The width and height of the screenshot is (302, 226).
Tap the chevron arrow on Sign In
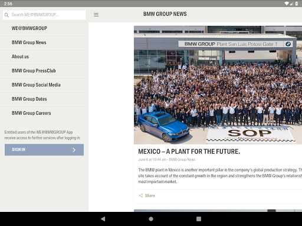(x=74, y=150)
